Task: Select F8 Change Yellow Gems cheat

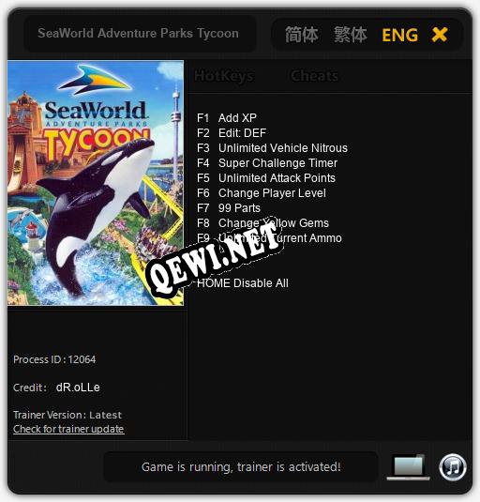Action: [x=262, y=223]
